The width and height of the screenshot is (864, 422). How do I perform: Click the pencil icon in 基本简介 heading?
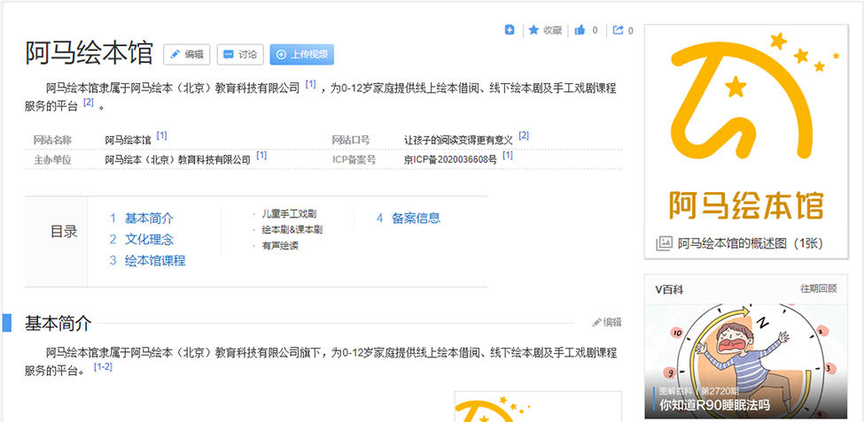pos(596,322)
